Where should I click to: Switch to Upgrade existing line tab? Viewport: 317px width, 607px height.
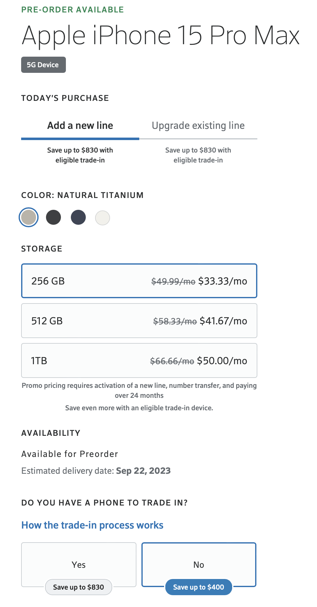[198, 125]
